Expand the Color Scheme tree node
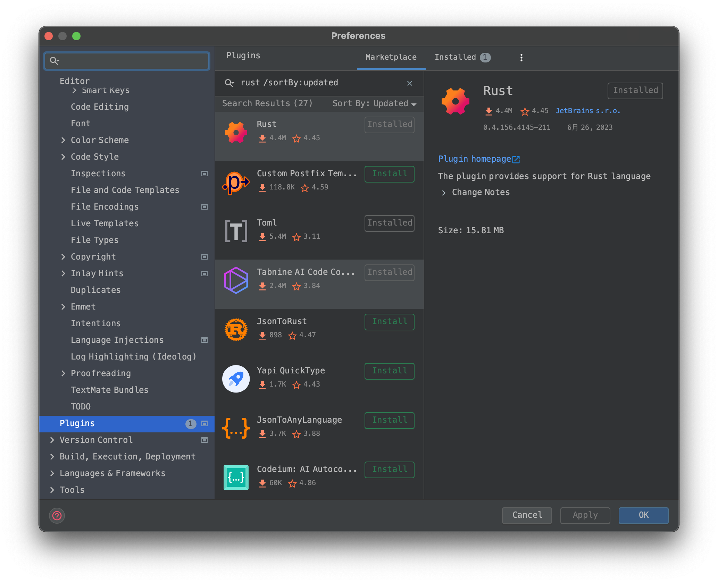The height and width of the screenshot is (583, 718). click(x=63, y=140)
